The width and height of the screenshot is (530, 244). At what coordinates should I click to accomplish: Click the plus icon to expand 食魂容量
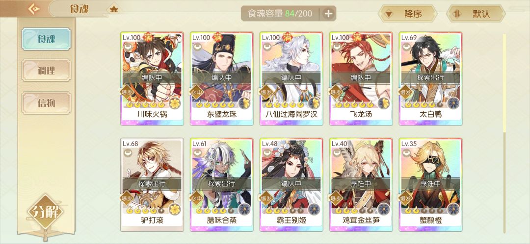coord(328,14)
